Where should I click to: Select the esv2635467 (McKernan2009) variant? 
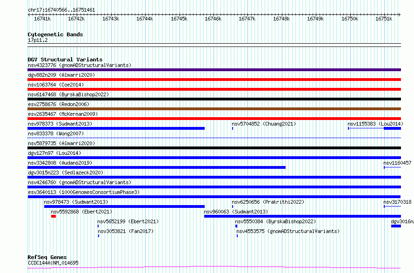pyautogui.click(x=63, y=114)
